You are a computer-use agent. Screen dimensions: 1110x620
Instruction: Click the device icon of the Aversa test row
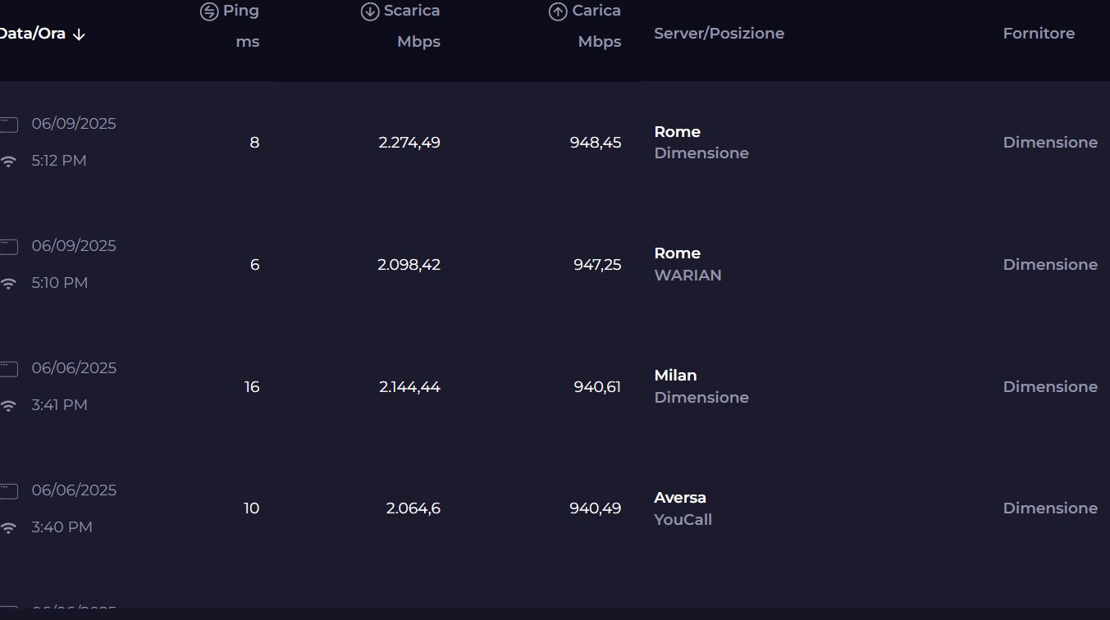click(x=8, y=491)
